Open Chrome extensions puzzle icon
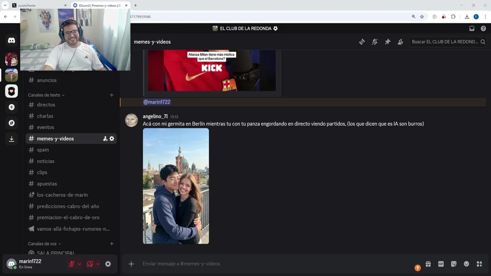The image size is (491, 276). pos(453,17)
